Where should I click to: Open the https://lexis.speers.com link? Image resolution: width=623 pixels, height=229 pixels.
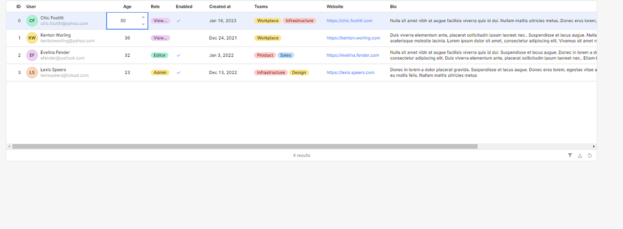click(x=350, y=73)
